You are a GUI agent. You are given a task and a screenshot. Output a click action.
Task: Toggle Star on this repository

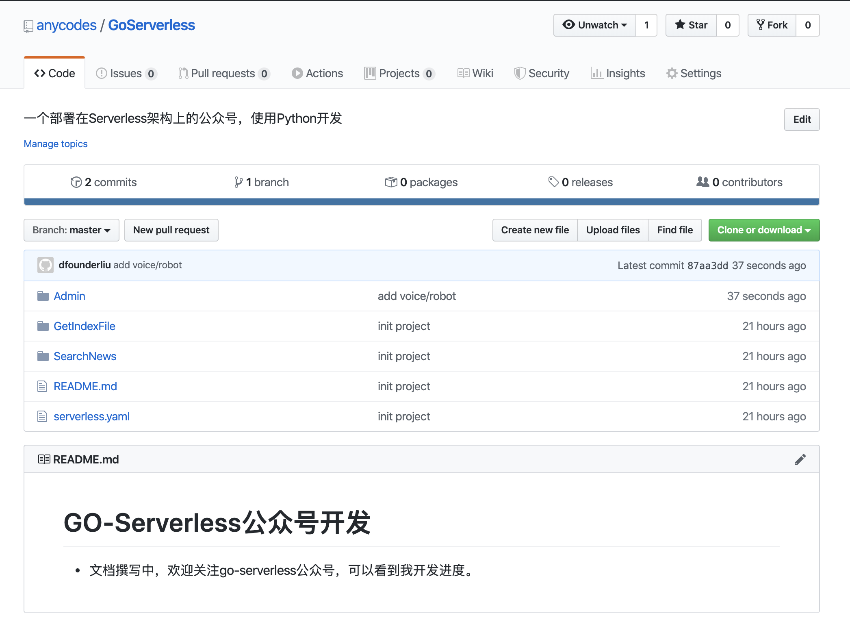tap(691, 25)
